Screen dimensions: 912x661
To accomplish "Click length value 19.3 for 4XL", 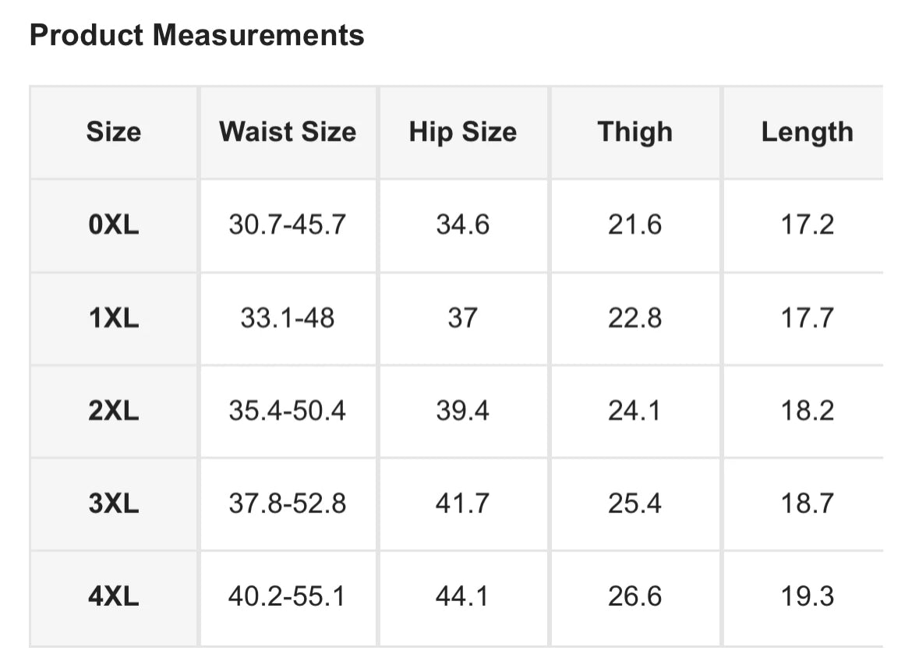I will pyautogui.click(x=808, y=596).
